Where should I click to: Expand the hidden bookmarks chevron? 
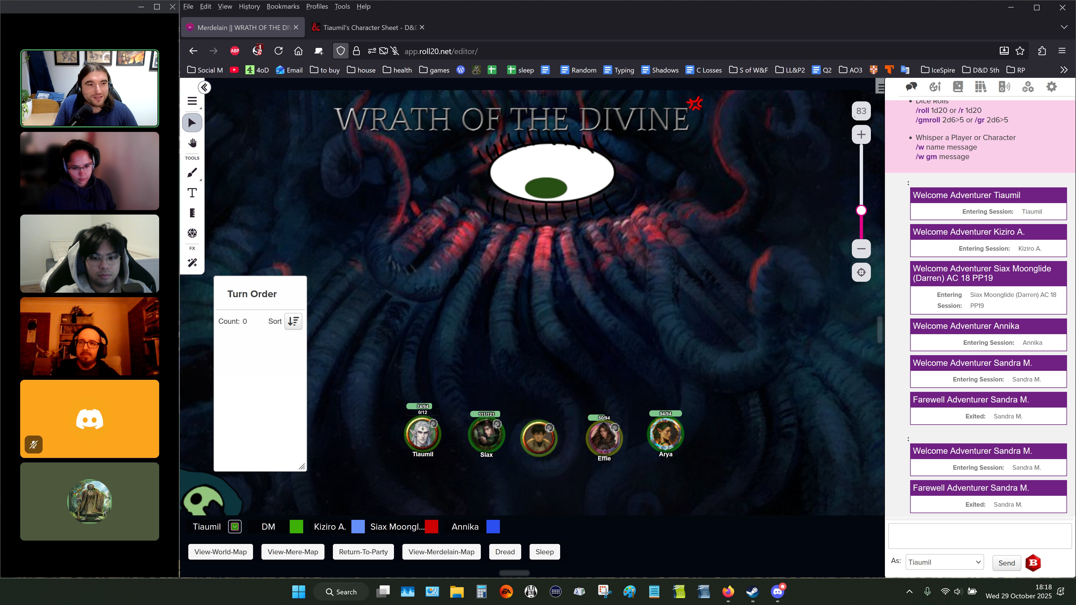(1063, 70)
